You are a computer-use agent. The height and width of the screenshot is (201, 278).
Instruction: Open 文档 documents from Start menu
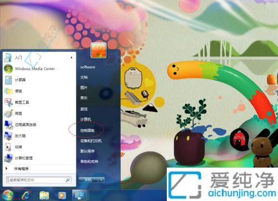pos(84,77)
